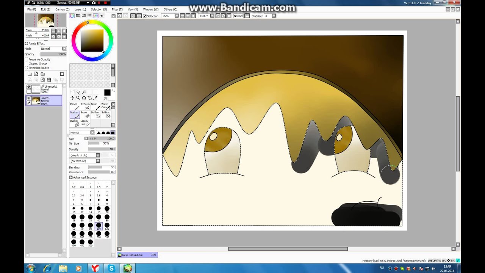This screenshot has width=485, height=273.
Task: Expand Advanced Settings section
Action: coord(71,177)
